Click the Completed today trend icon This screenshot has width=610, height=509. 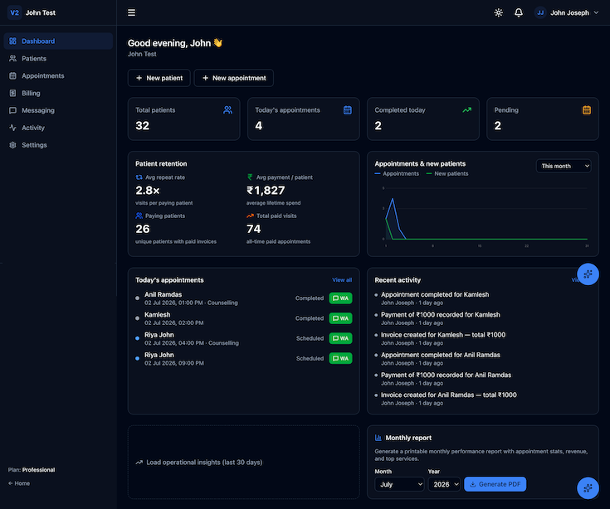click(466, 110)
